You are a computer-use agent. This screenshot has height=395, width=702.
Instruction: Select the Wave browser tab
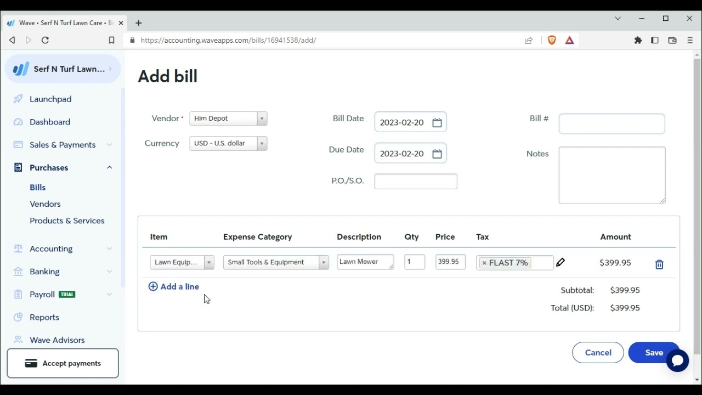66,23
